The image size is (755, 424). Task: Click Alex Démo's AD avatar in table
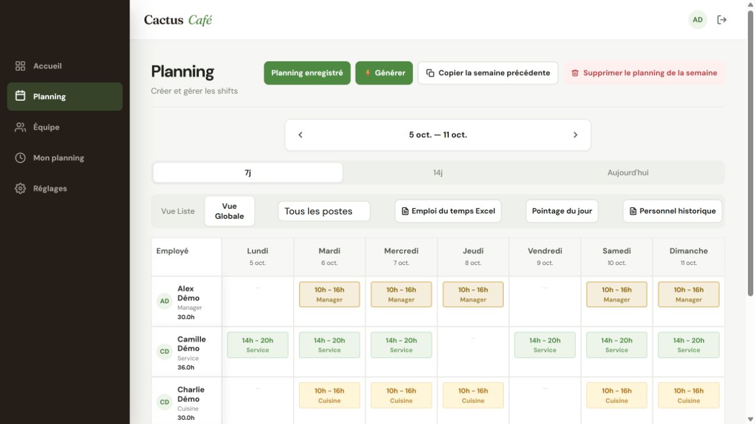click(x=165, y=301)
